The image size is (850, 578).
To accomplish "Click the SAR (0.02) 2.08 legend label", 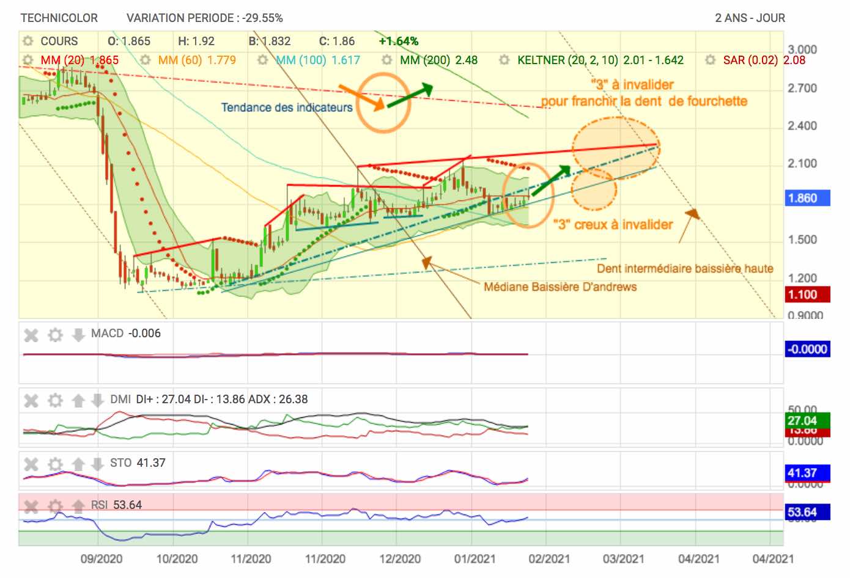I will click(x=764, y=60).
